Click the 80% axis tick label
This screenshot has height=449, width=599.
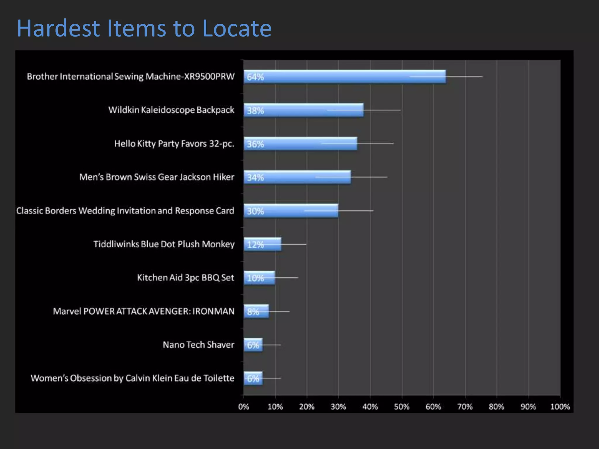point(497,407)
